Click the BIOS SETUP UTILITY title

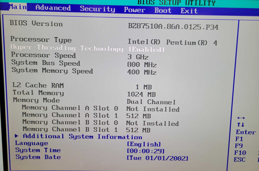click(176, 3)
